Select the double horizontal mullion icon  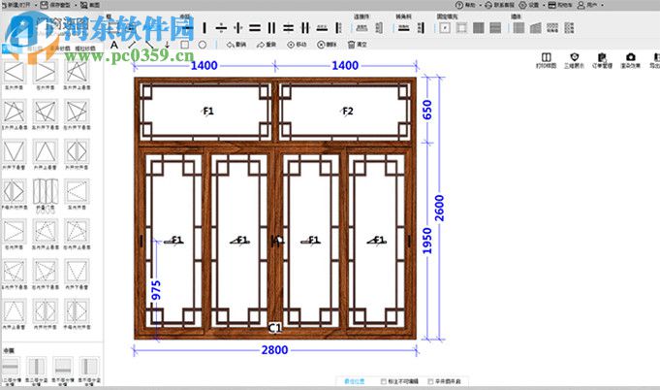[x=255, y=28]
